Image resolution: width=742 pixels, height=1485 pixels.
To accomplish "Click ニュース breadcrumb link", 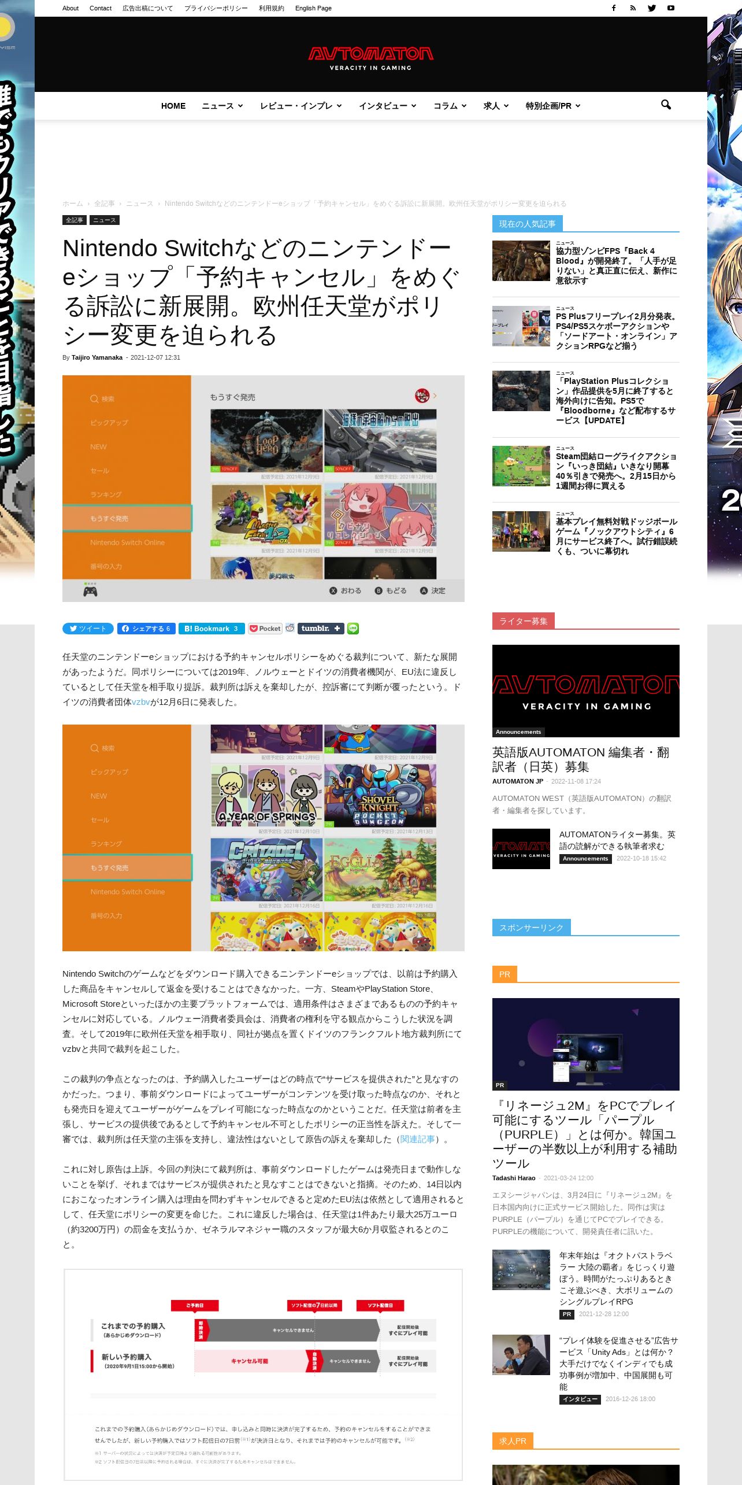I will coord(140,204).
